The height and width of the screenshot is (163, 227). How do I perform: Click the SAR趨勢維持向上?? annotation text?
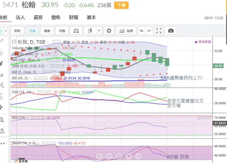pos(181,78)
